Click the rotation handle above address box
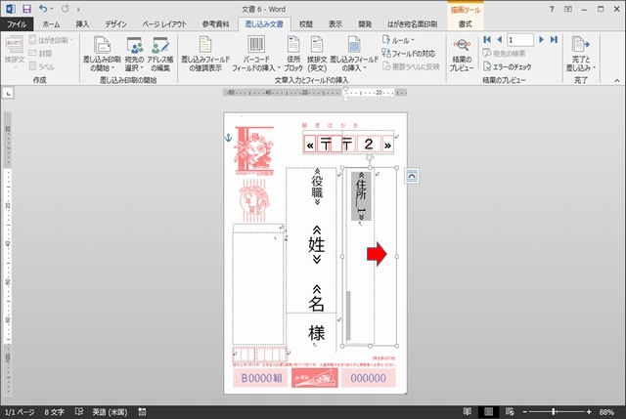Screen dimensions: 626x419 370,157
